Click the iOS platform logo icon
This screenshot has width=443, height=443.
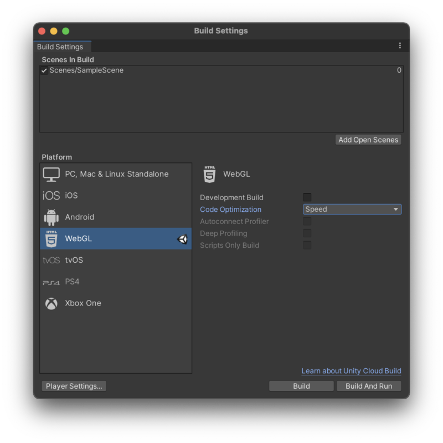tap(51, 196)
